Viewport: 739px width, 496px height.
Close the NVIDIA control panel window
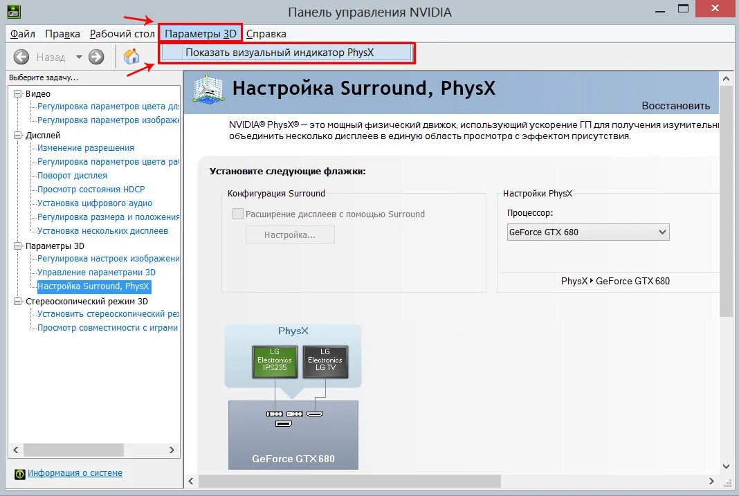(x=715, y=8)
